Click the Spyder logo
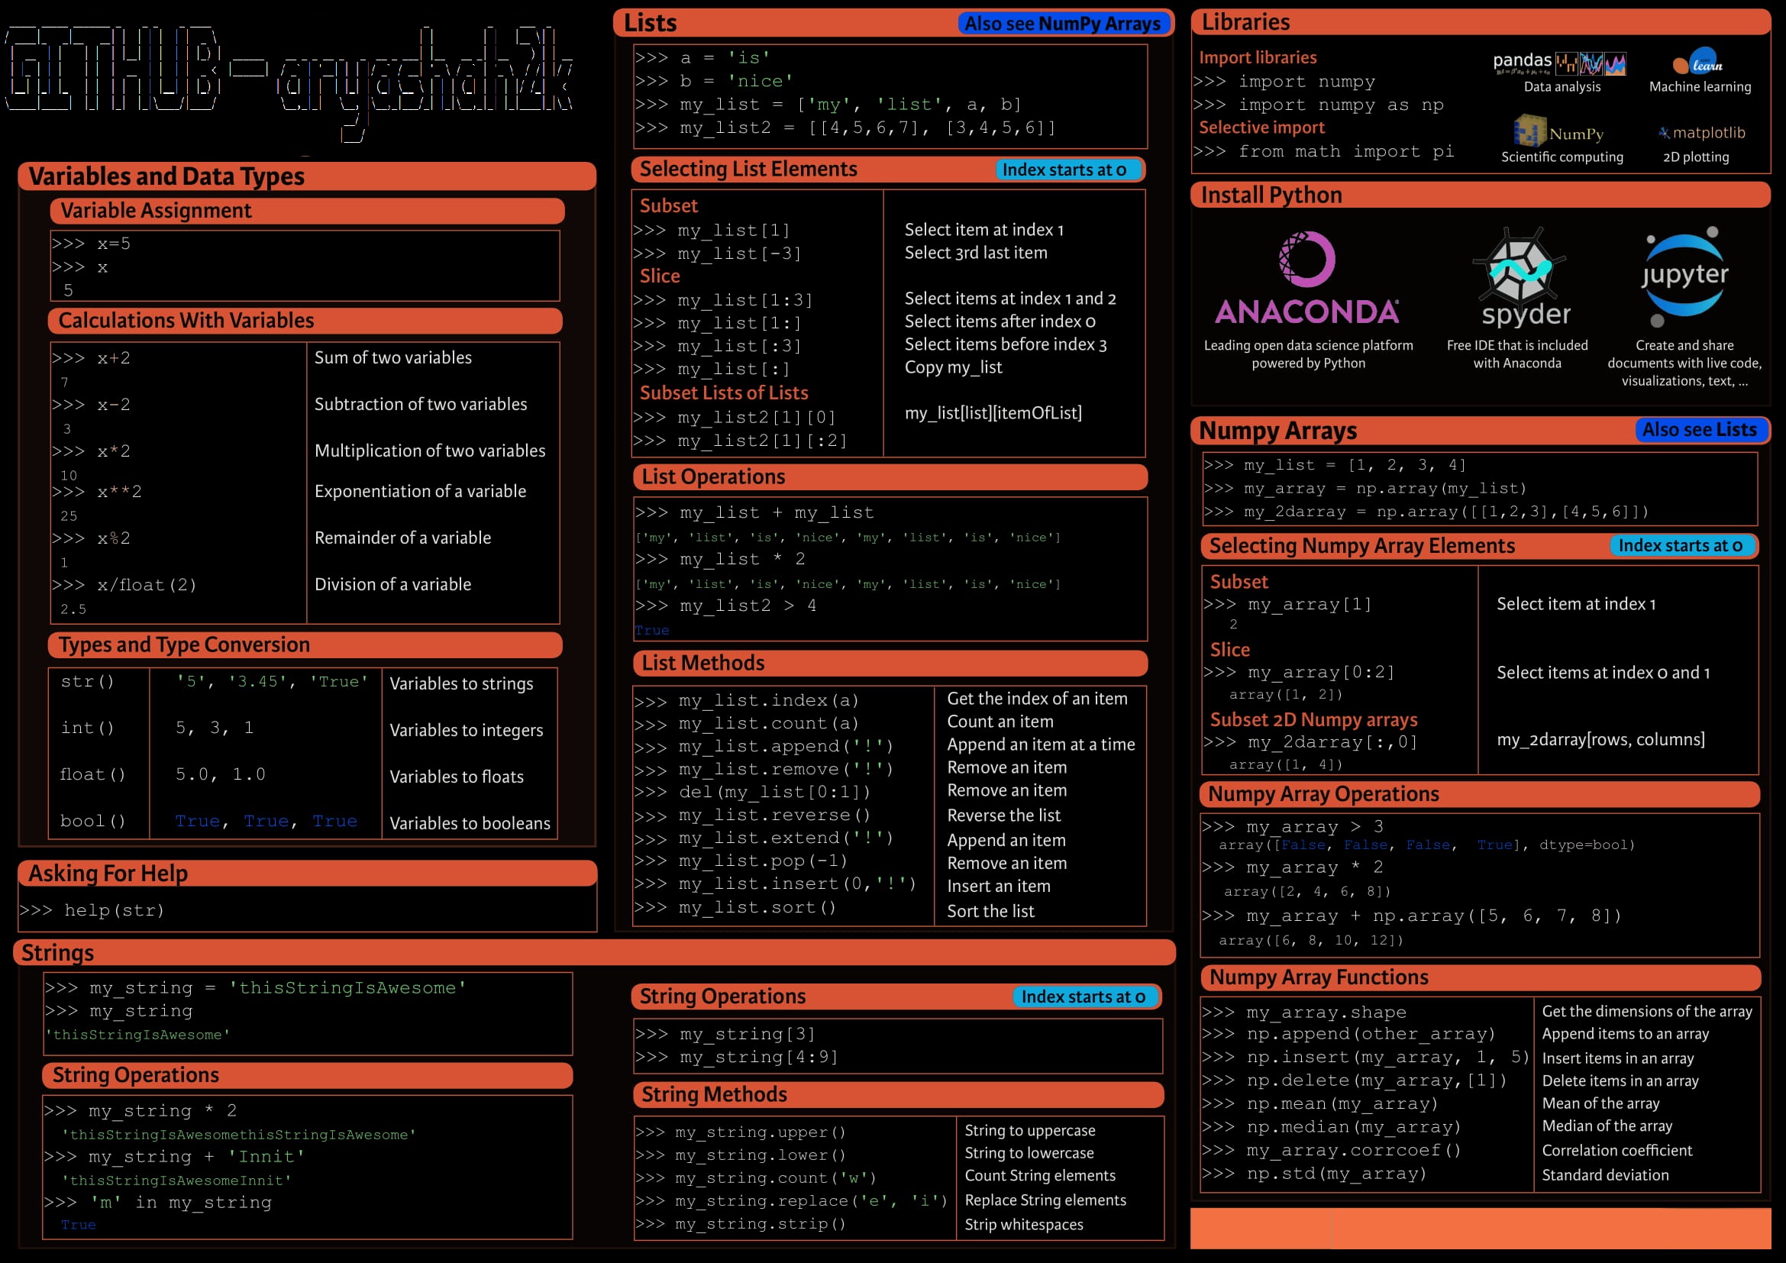The width and height of the screenshot is (1786, 1263). tap(1521, 277)
